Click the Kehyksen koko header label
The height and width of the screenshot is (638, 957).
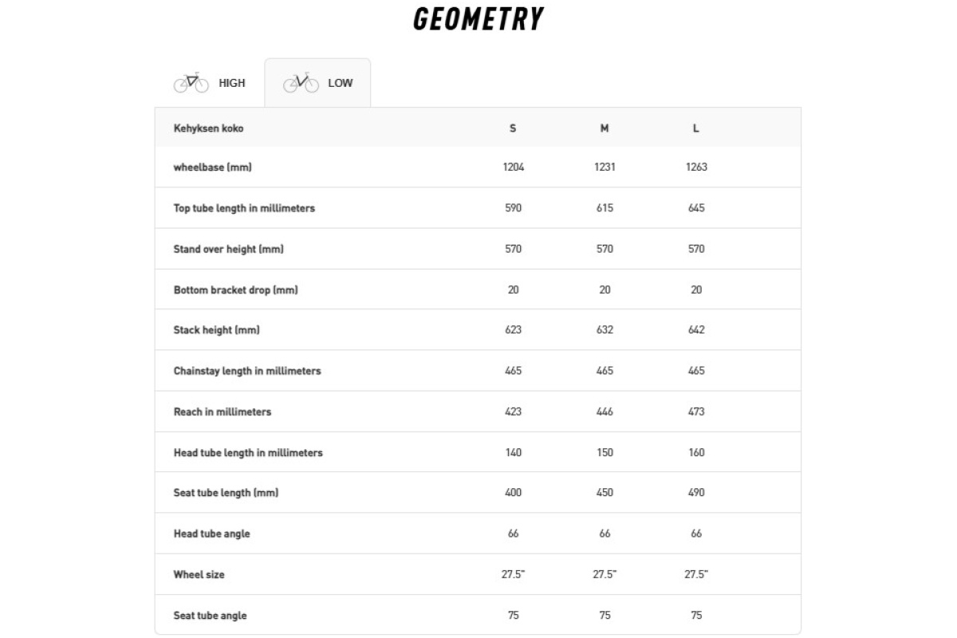click(x=208, y=128)
